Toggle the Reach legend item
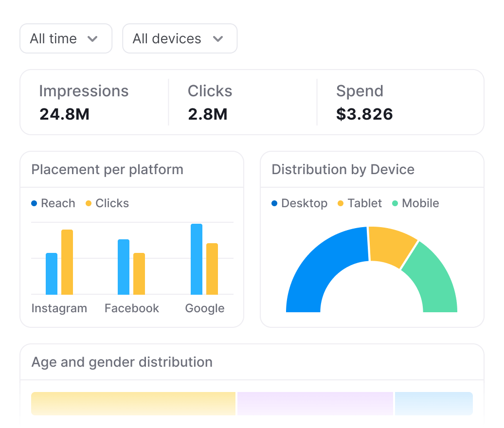 53,203
